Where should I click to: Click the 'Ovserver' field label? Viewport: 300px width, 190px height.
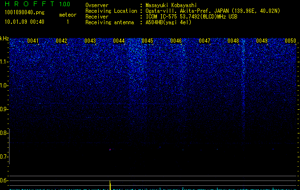(x=97, y=5)
